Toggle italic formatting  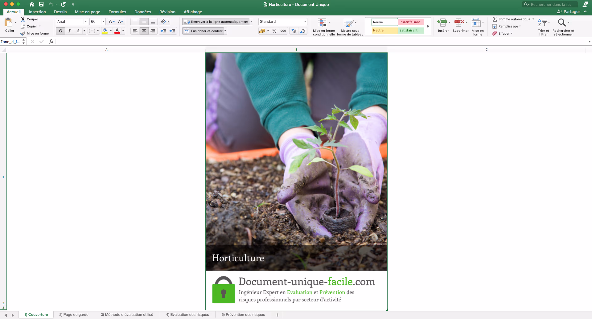click(x=69, y=31)
